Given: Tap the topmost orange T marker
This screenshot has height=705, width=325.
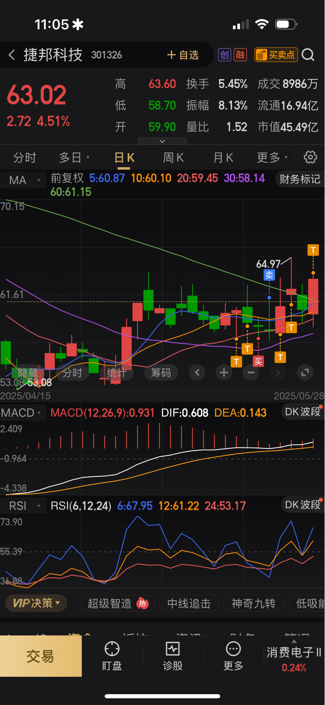Looking at the screenshot, I should tap(313, 250).
